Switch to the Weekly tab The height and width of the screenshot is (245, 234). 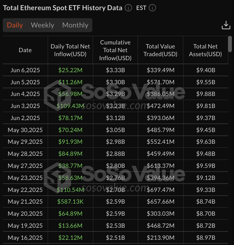point(42,25)
